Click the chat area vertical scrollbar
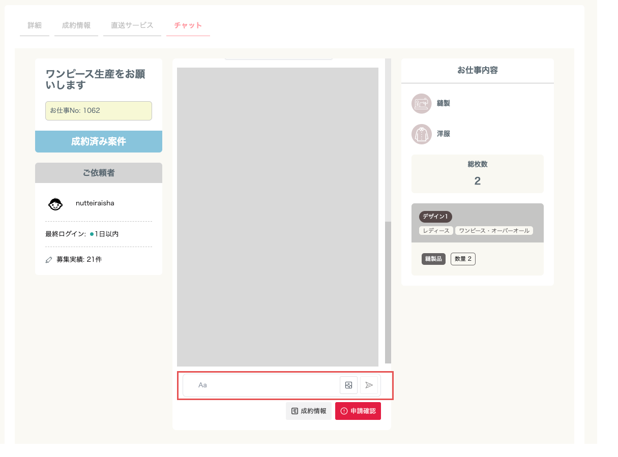The width and height of the screenshot is (618, 457). [388, 211]
